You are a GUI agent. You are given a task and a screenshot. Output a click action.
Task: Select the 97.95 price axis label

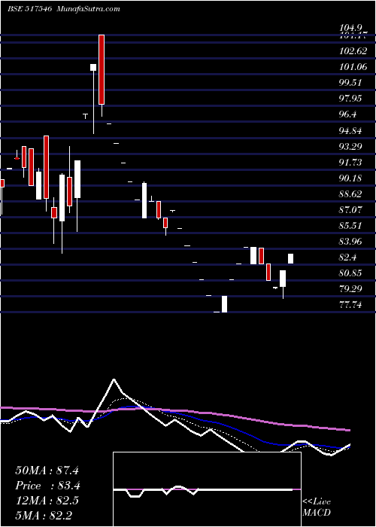click(x=350, y=99)
